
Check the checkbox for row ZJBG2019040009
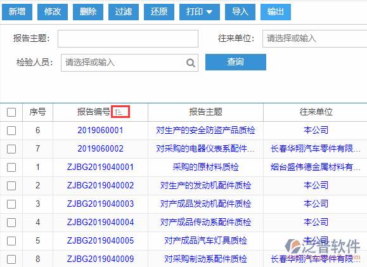coord(11,259)
